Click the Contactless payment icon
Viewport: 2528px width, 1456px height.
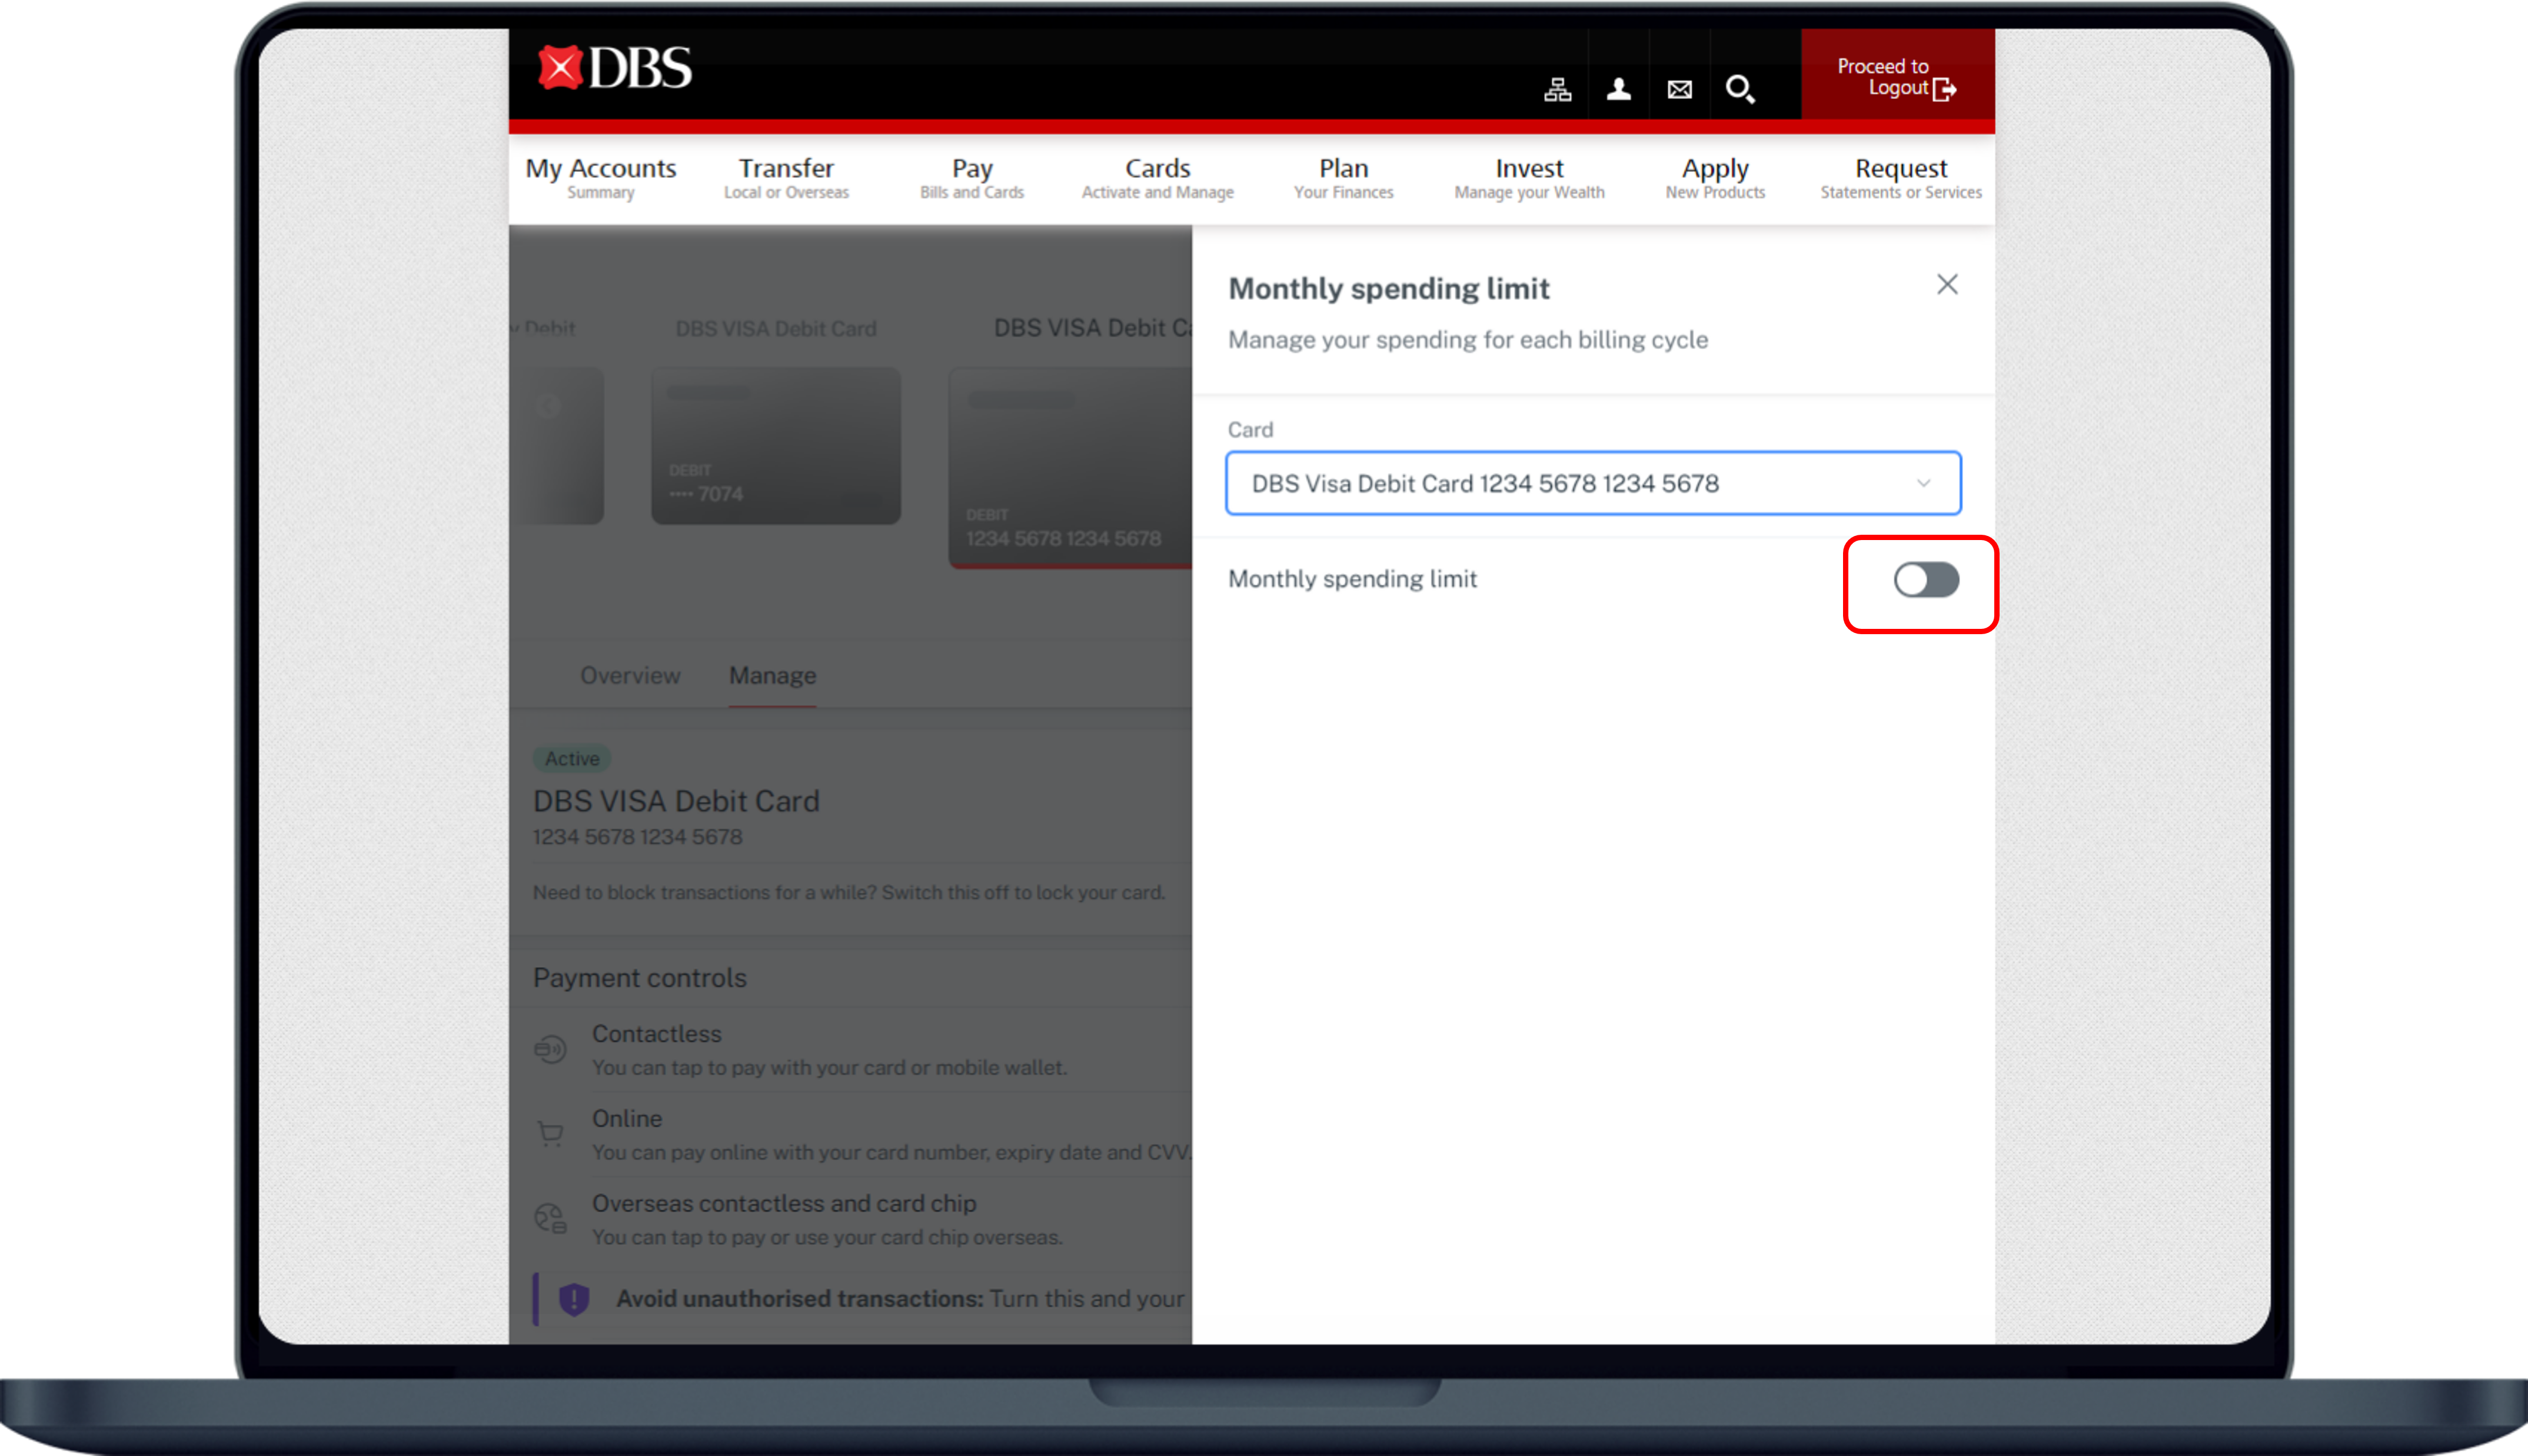point(550,1049)
